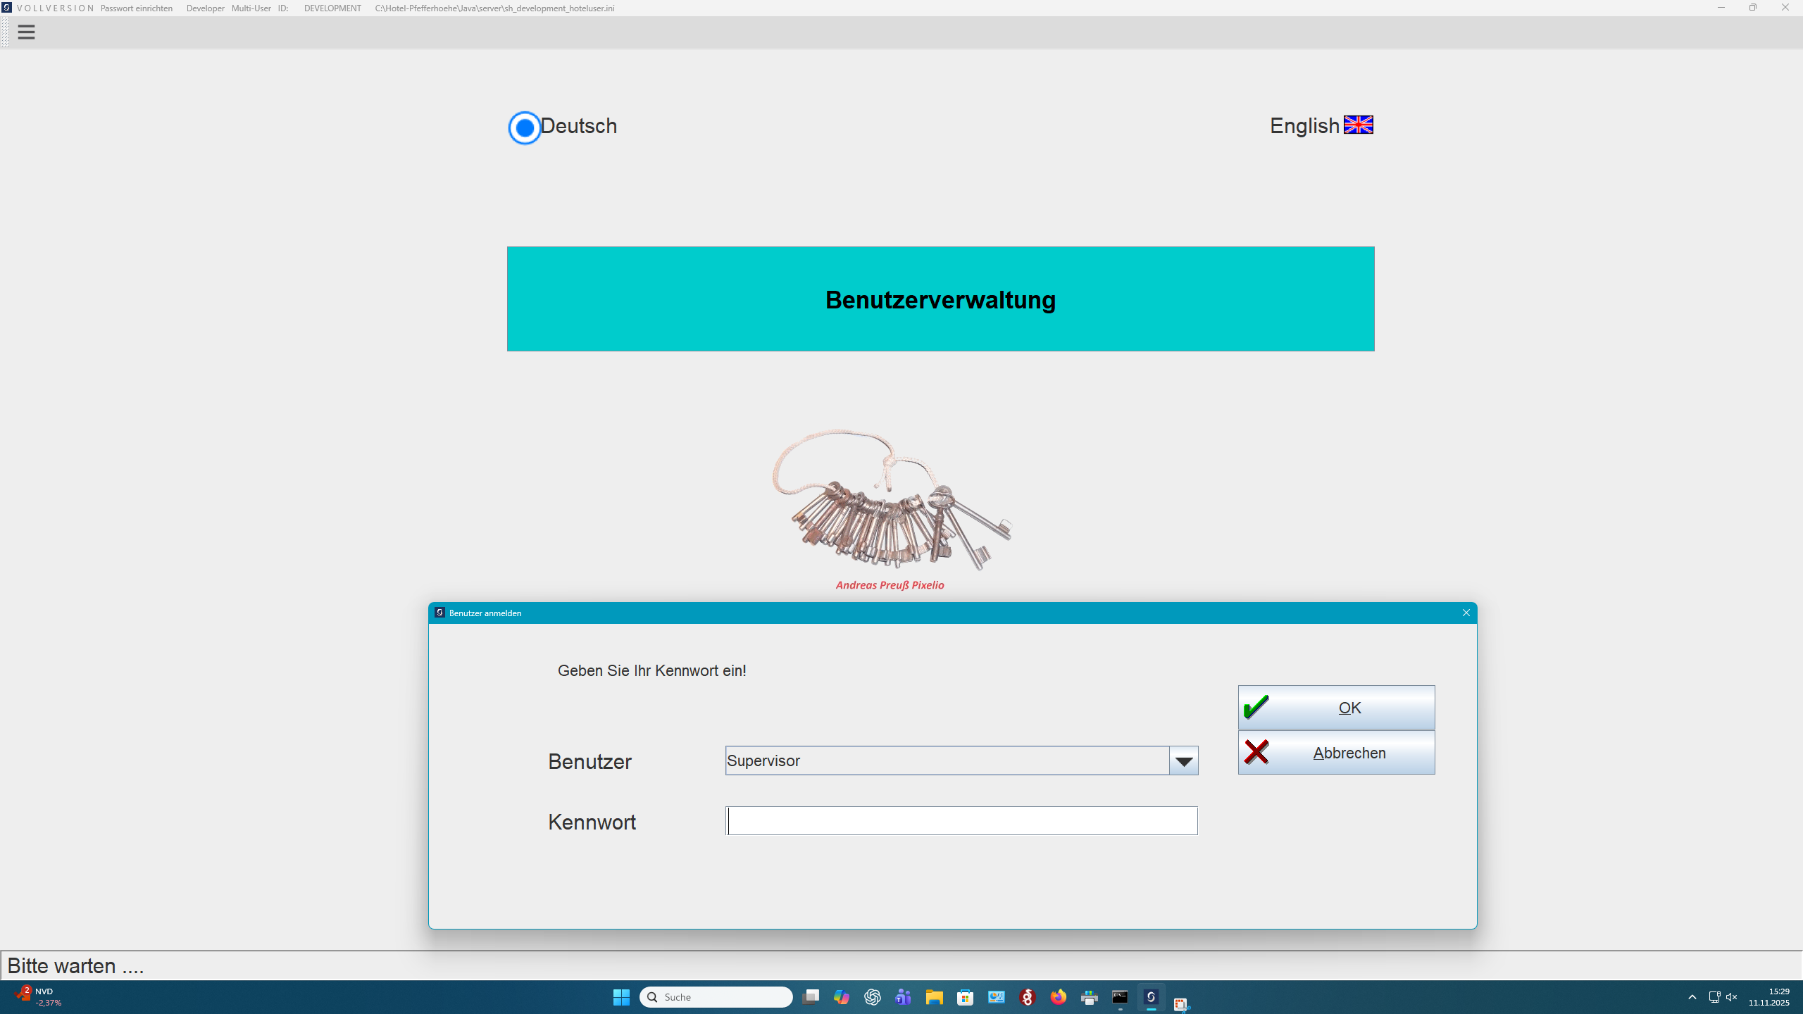Open File Explorer from taskbar
Image resolution: width=1803 pixels, height=1014 pixels.
click(934, 997)
